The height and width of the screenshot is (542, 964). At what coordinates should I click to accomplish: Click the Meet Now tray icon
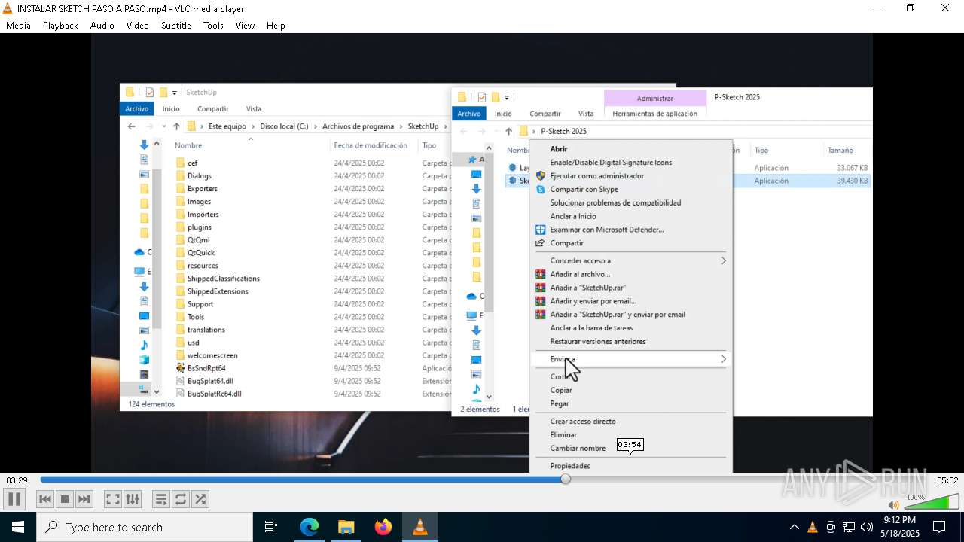point(831,527)
